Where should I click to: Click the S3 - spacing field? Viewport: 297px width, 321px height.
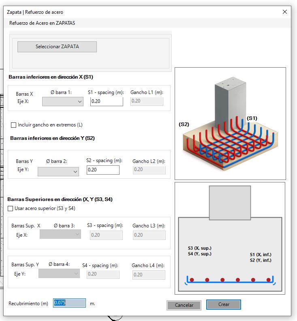point(106,235)
